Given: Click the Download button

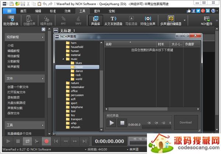Looking at the screenshot, I should (x=186, y=123).
